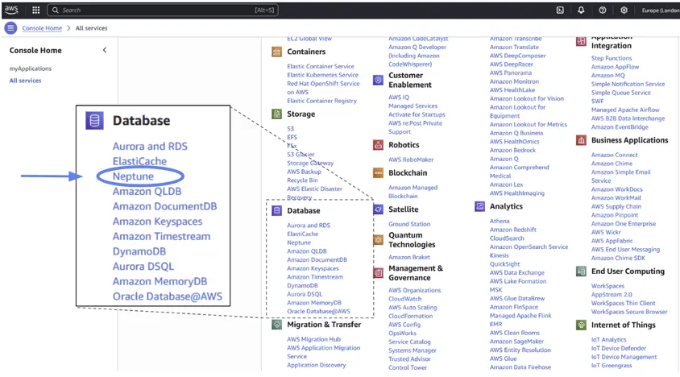Click the AWS logo in the header
Viewport: 680px width, 377px height.
(11, 10)
